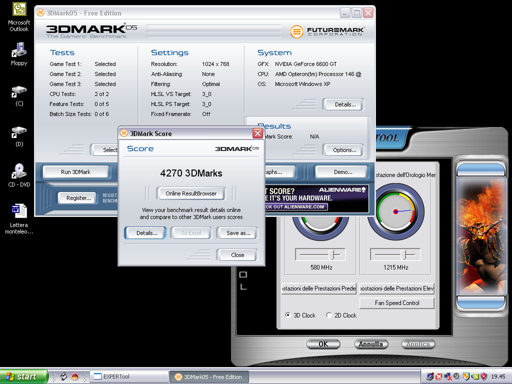This screenshot has height=384, width=512.
Task: Close the 3DMark Score dialog with X
Action: click(257, 133)
